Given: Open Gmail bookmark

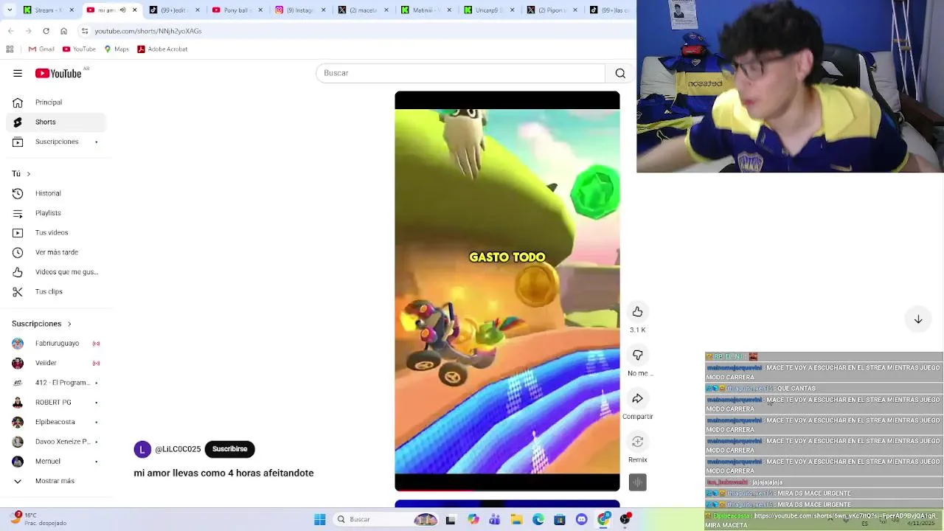Looking at the screenshot, I should (x=41, y=49).
